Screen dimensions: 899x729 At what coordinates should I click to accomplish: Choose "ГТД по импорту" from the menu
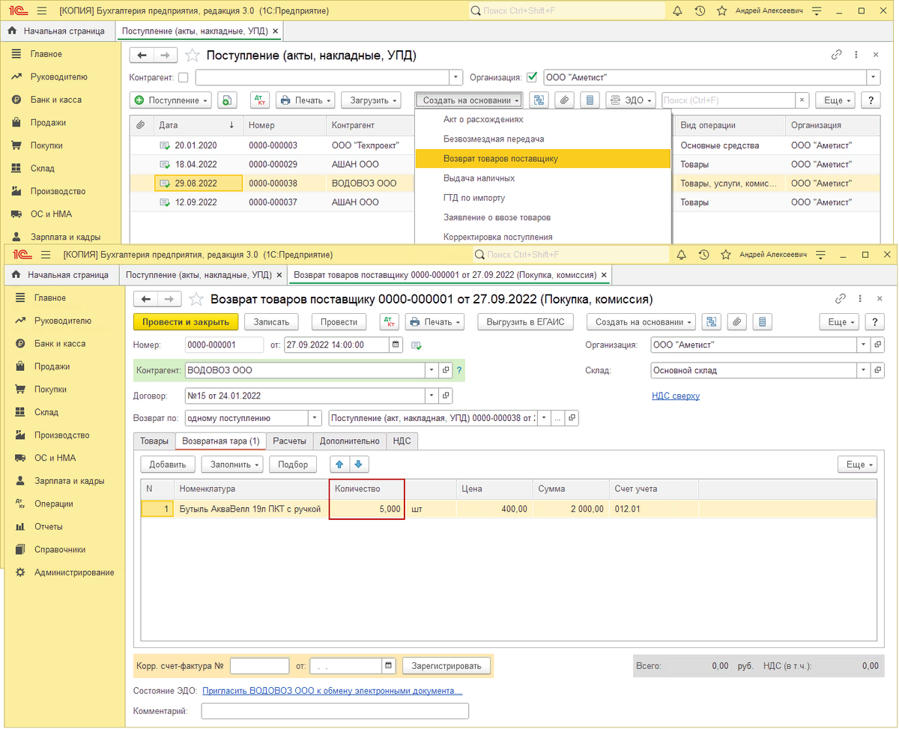pyautogui.click(x=543, y=198)
